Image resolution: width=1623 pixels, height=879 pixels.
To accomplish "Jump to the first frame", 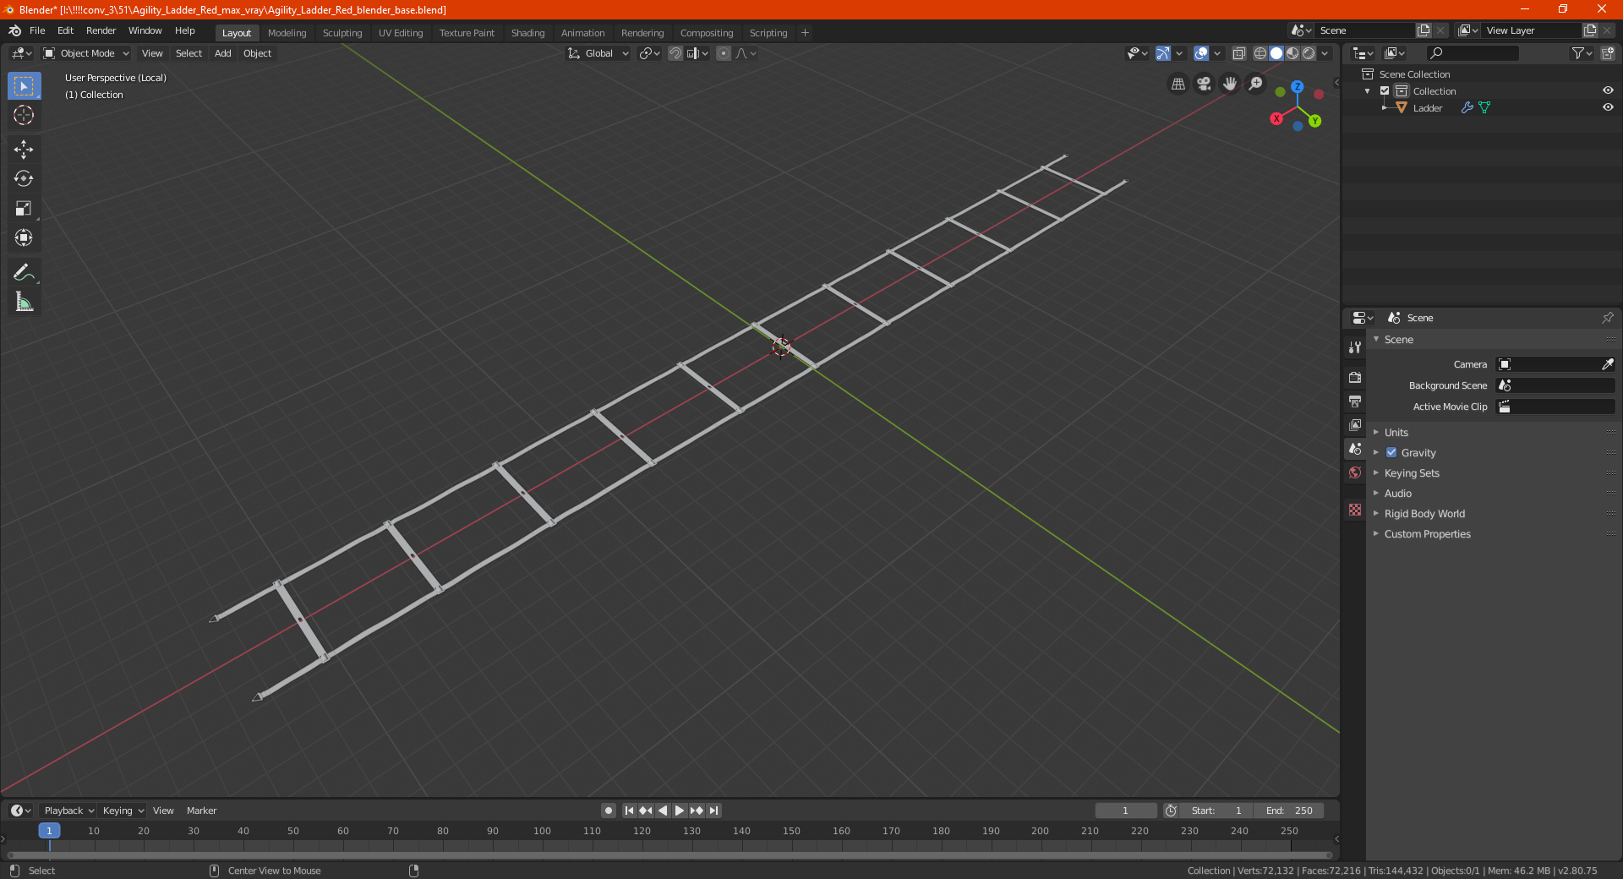I will 629,811.
